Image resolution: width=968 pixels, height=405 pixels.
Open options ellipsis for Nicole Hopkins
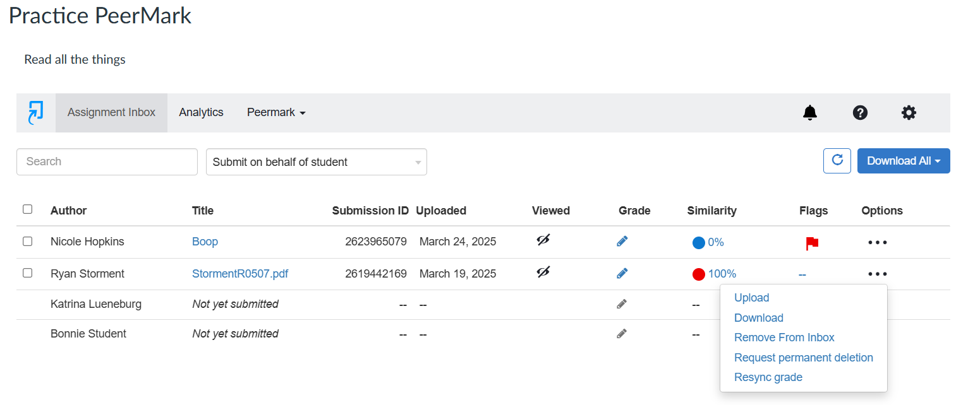point(878,242)
